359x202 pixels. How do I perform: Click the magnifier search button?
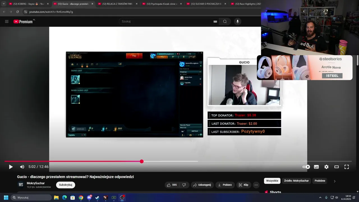225,22
